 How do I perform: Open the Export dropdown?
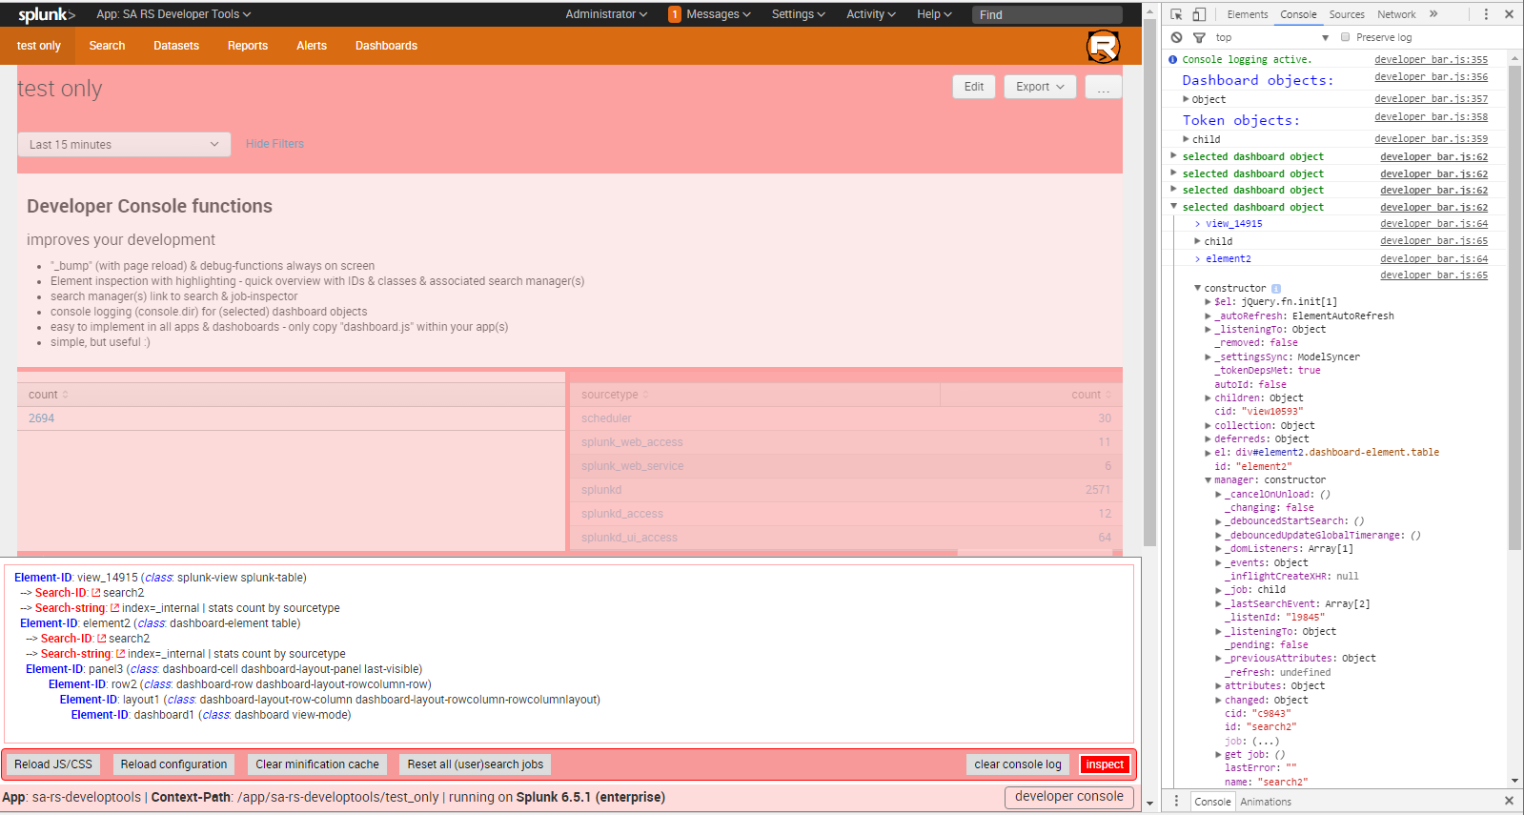tap(1040, 87)
